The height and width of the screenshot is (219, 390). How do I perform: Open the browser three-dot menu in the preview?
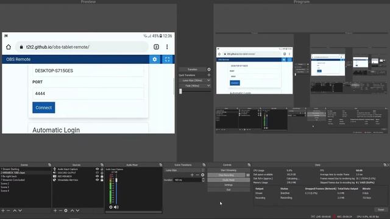click(167, 47)
